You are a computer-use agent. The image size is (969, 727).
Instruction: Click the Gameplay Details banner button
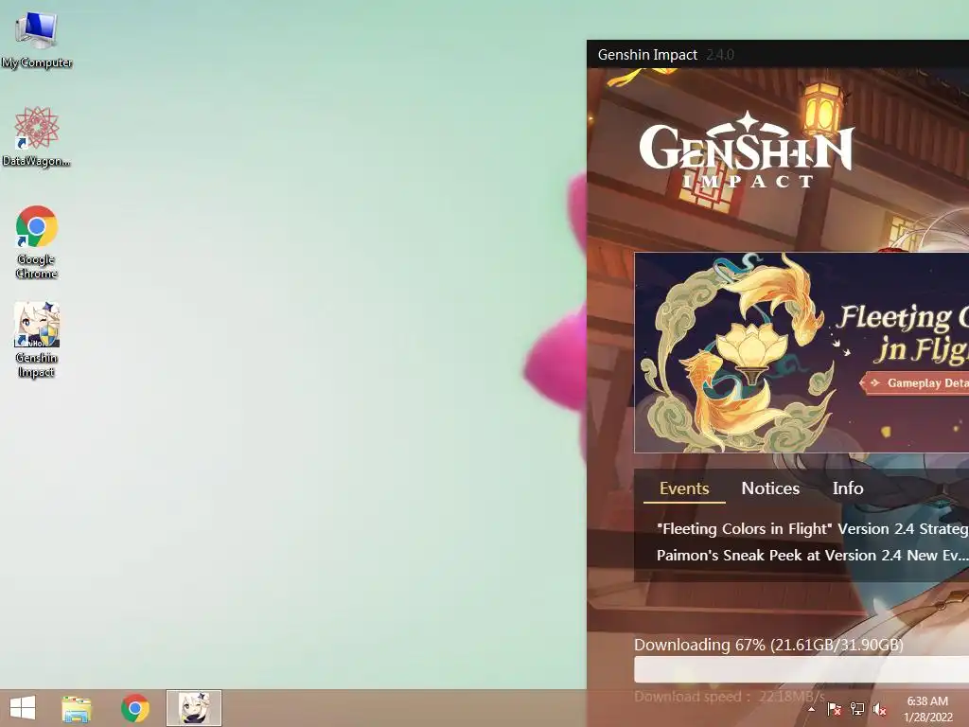915,383
